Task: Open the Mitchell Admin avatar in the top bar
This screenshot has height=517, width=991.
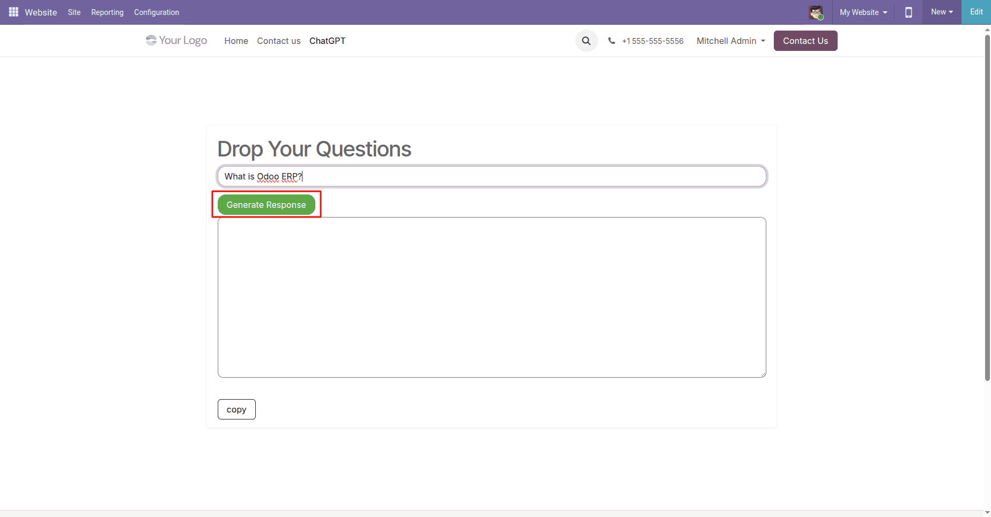Action: pos(816,12)
